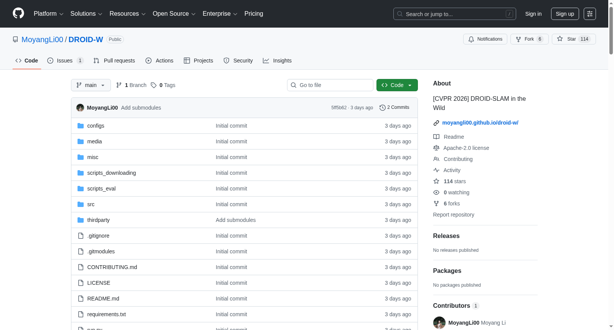Open the Projects tab

pos(198,61)
